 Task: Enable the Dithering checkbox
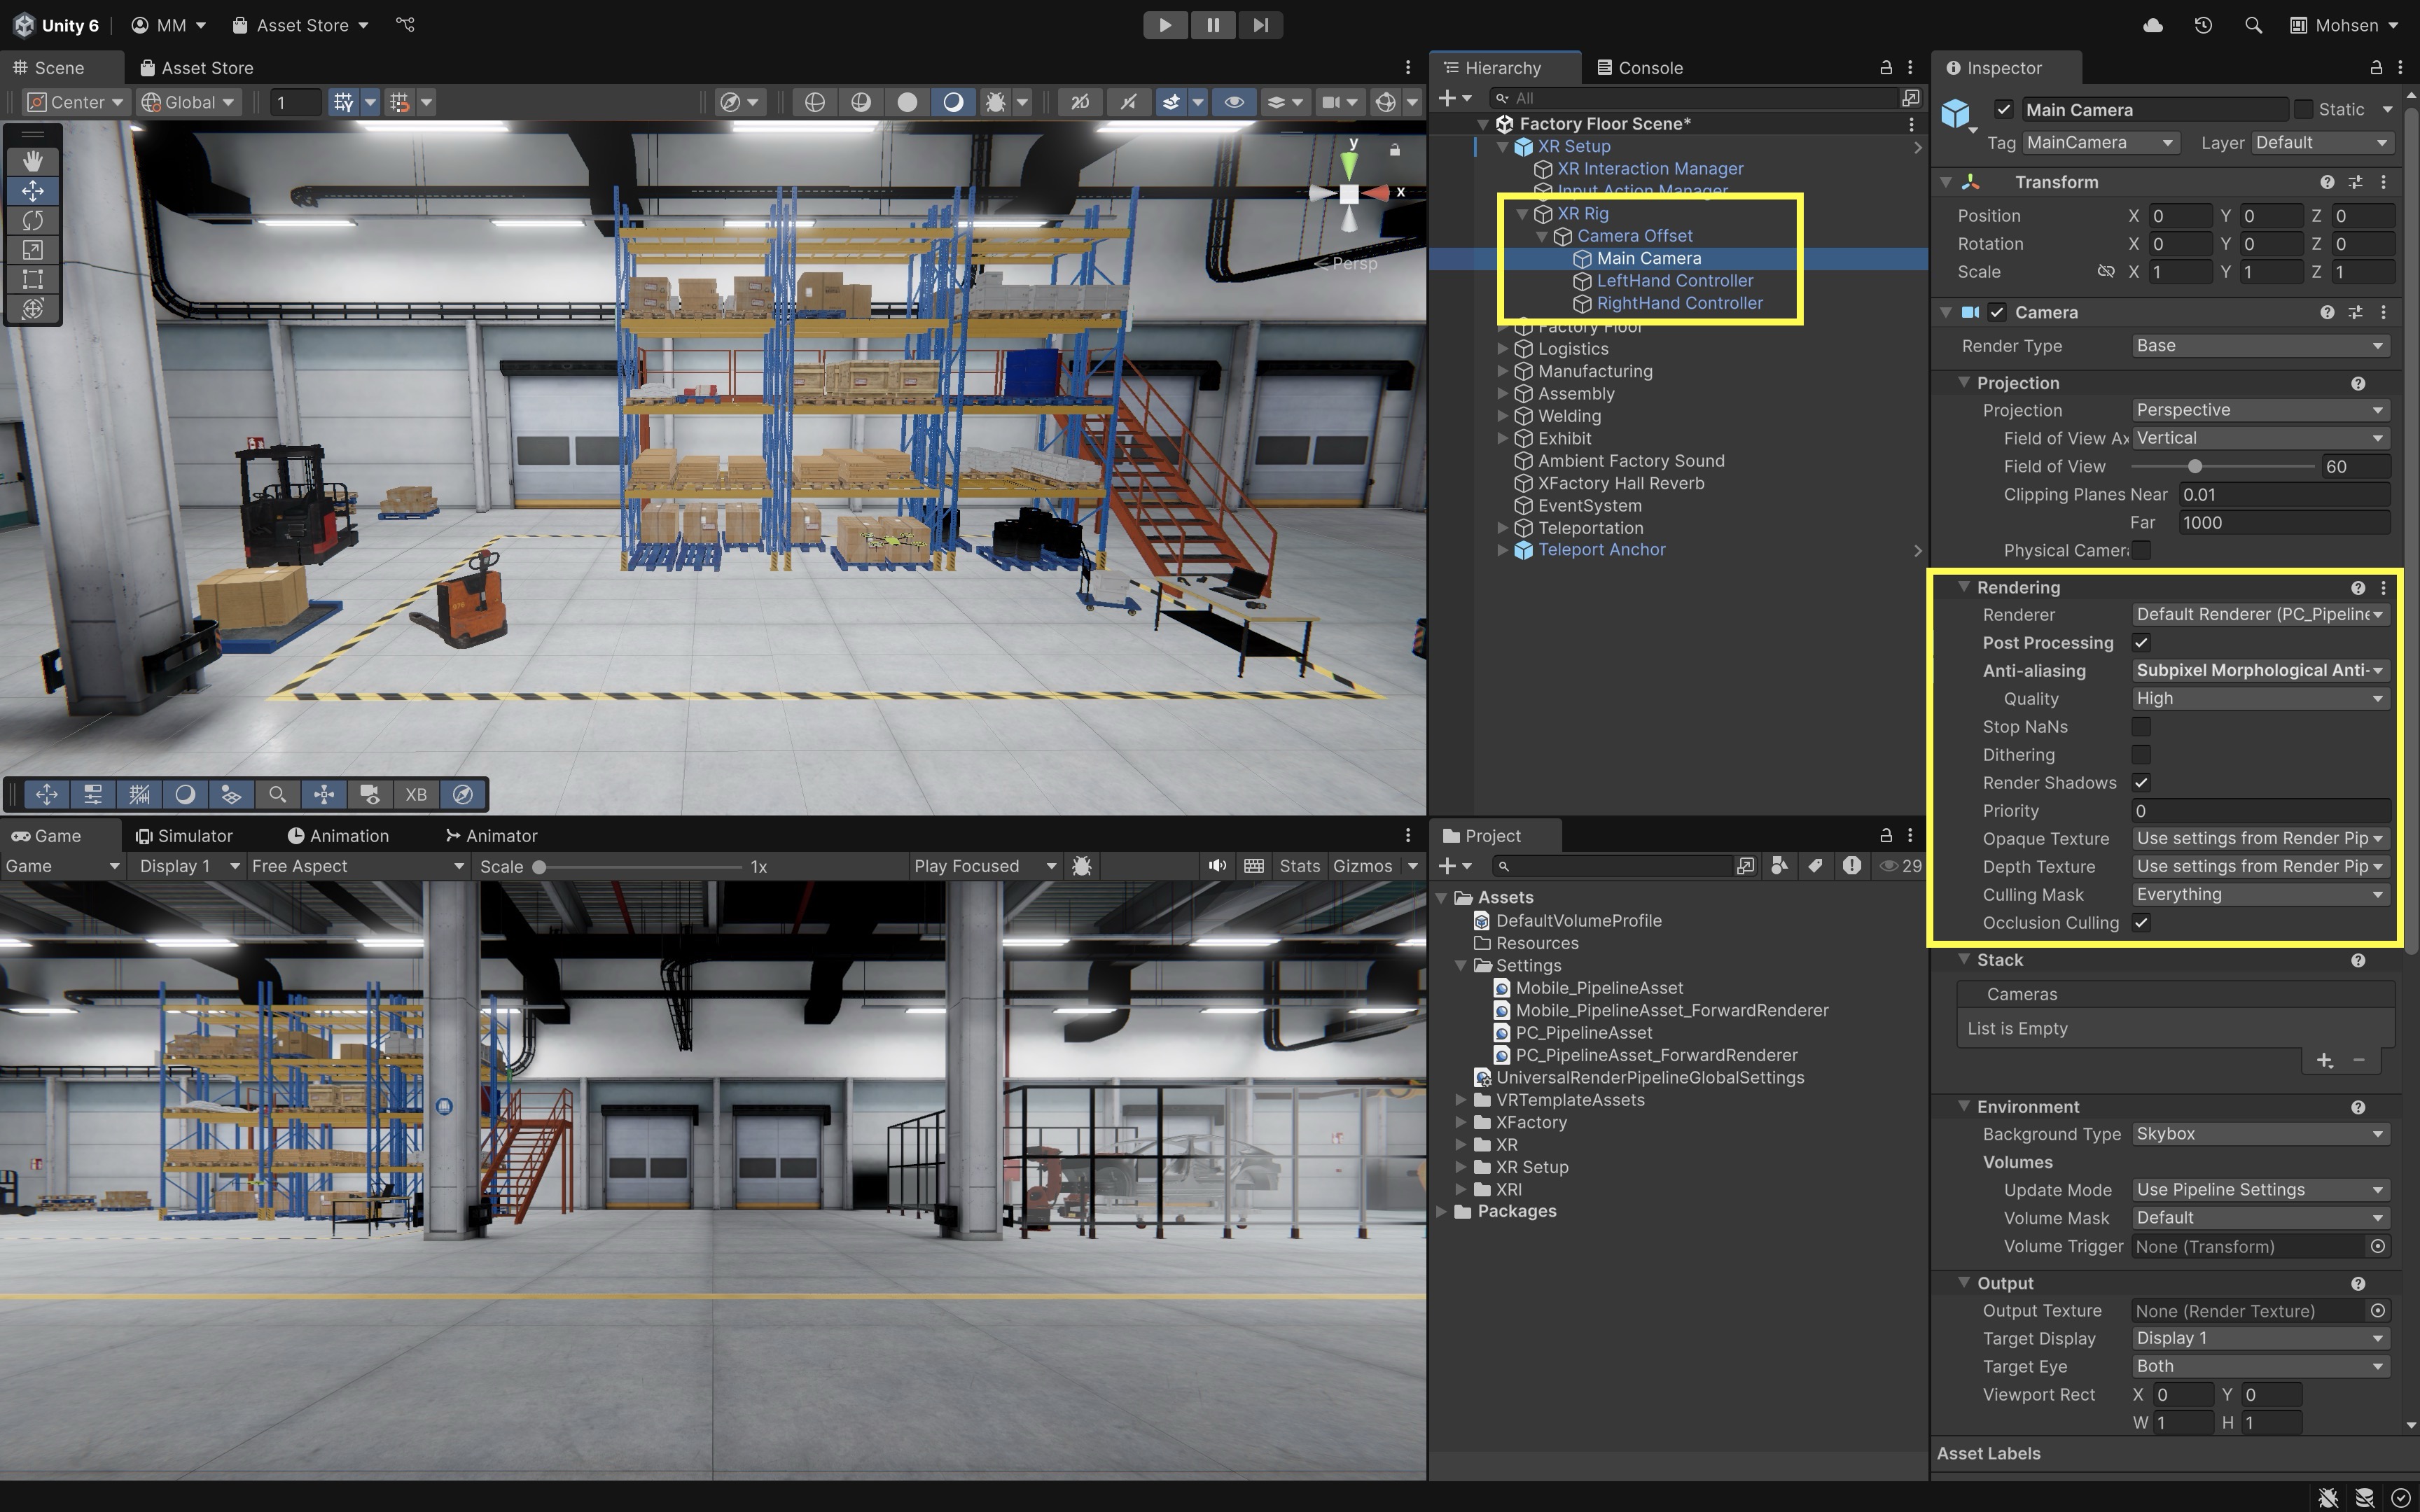[2141, 755]
